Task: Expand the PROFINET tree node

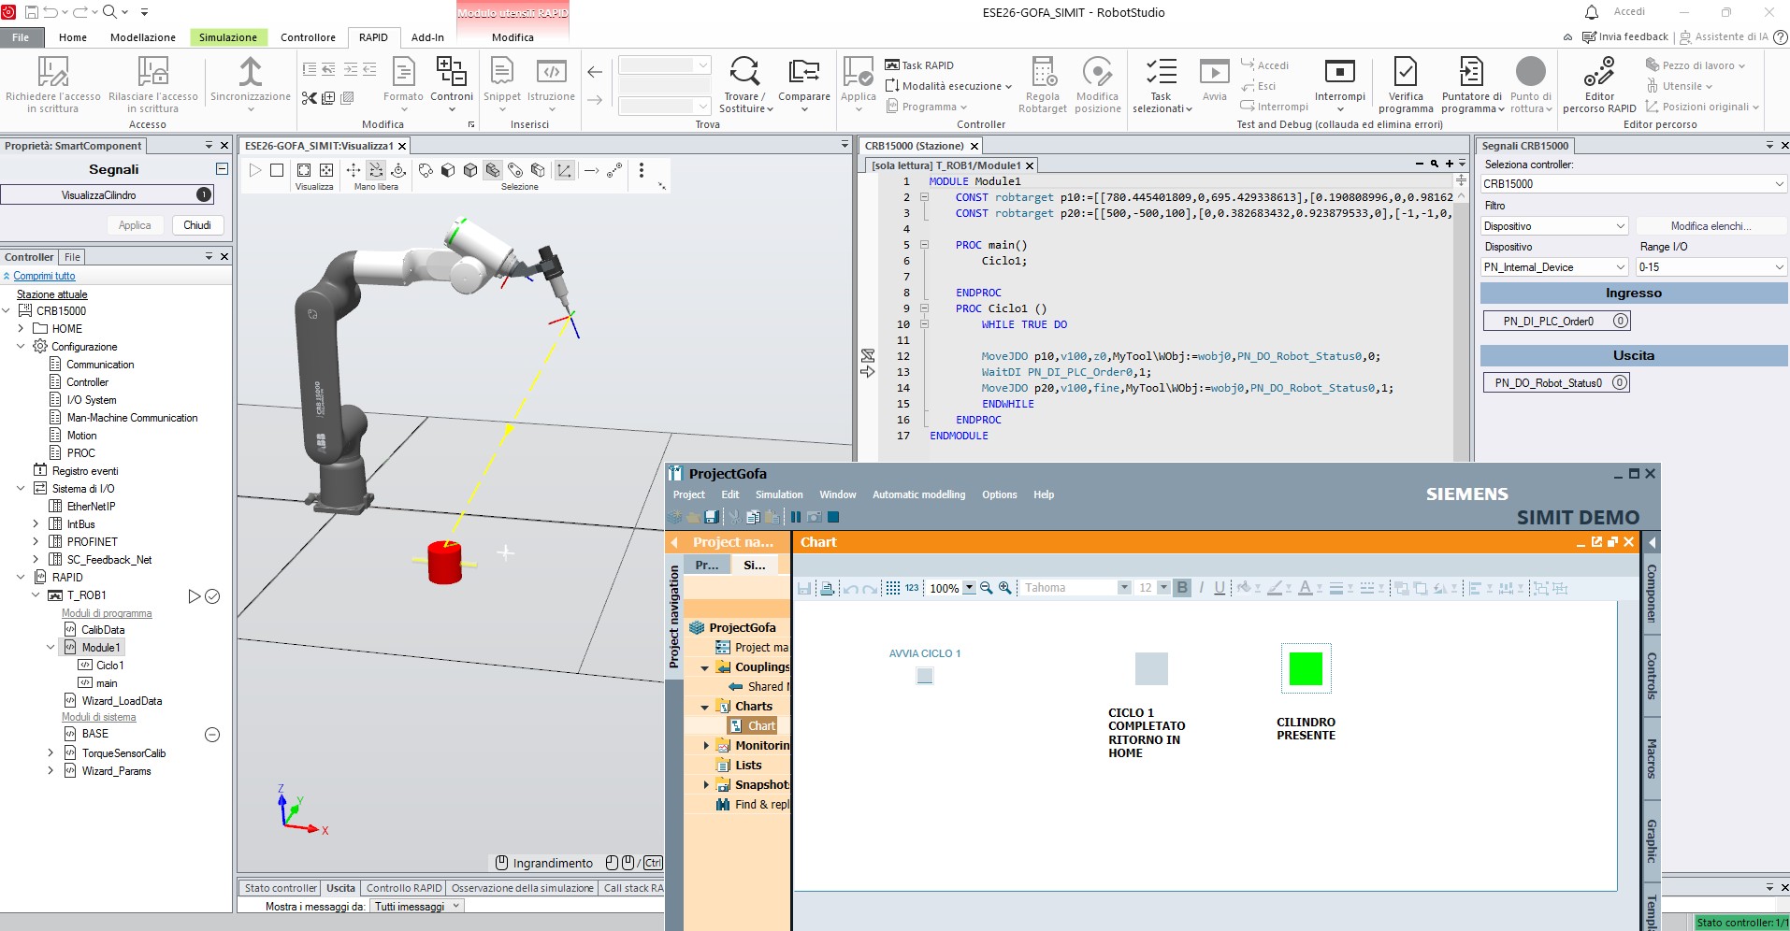Action: click(x=36, y=542)
